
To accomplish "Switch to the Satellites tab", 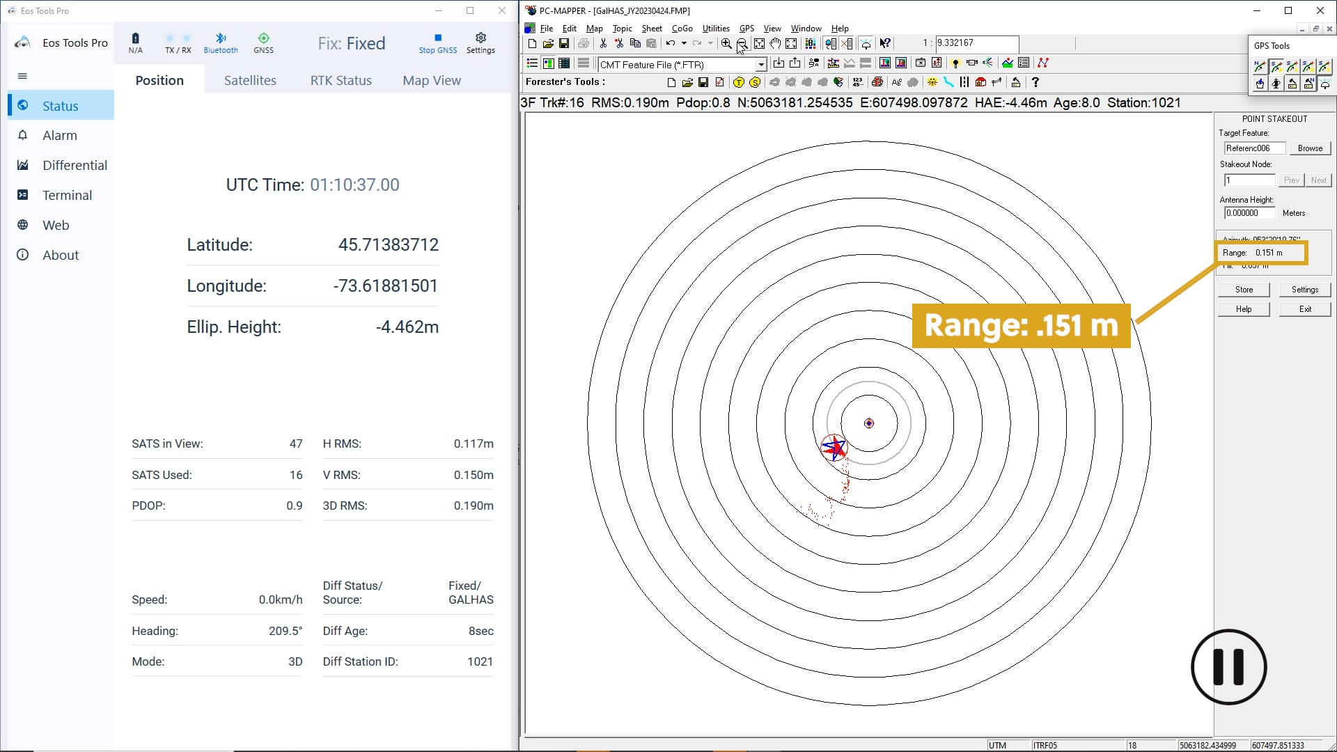I will (249, 81).
